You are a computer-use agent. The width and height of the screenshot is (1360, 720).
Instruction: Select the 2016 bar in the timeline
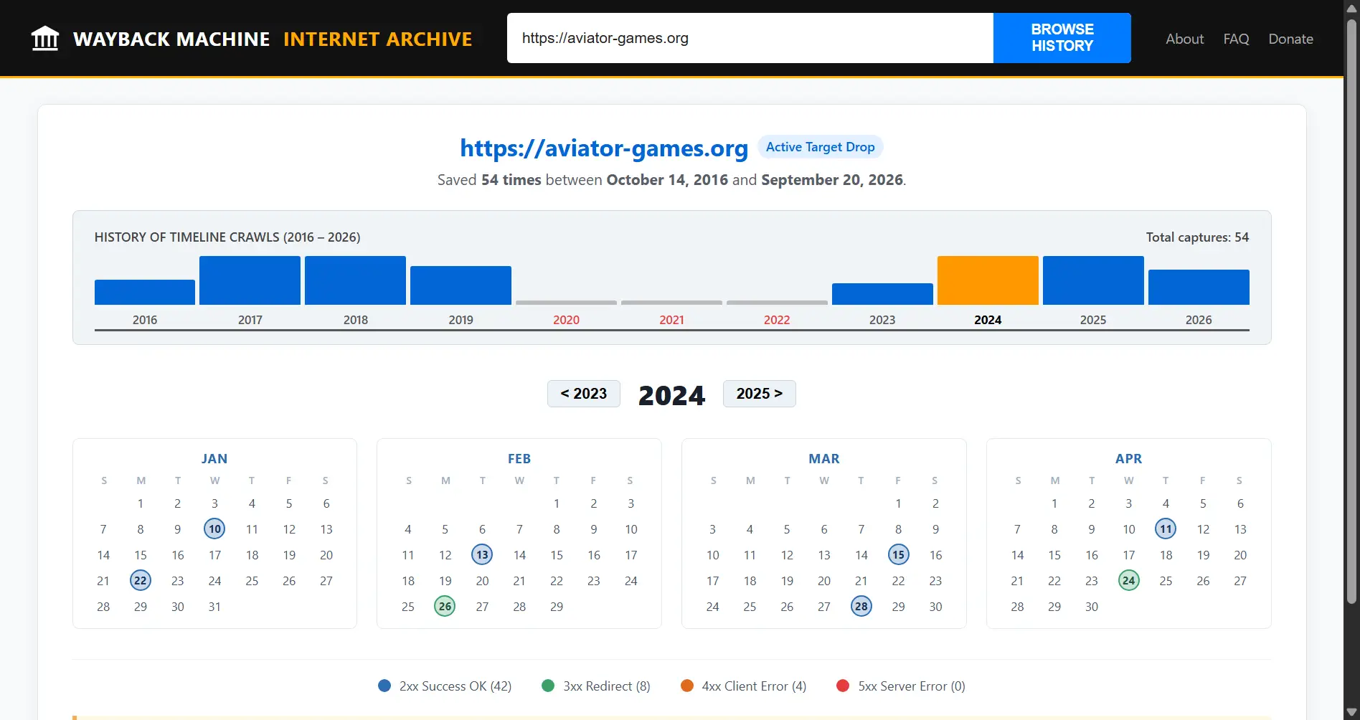tap(145, 292)
